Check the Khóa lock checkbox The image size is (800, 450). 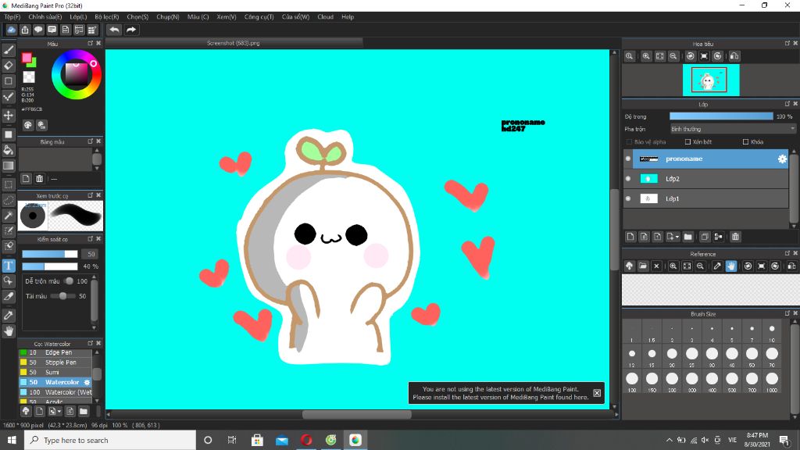[745, 142]
